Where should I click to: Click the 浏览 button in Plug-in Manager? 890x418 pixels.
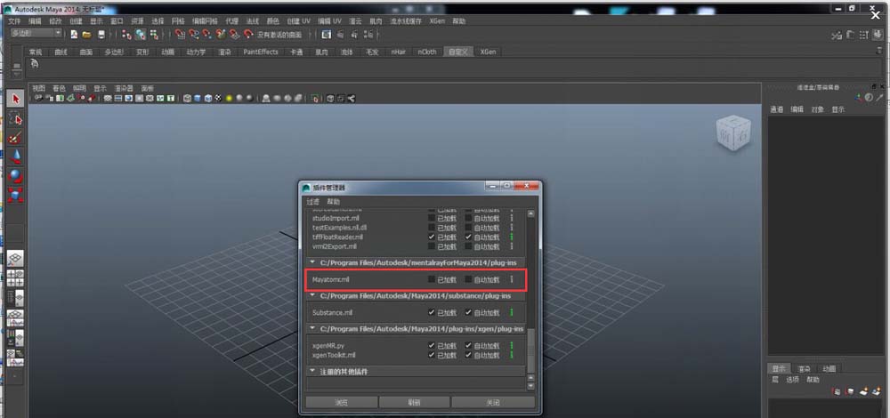pyautogui.click(x=342, y=402)
